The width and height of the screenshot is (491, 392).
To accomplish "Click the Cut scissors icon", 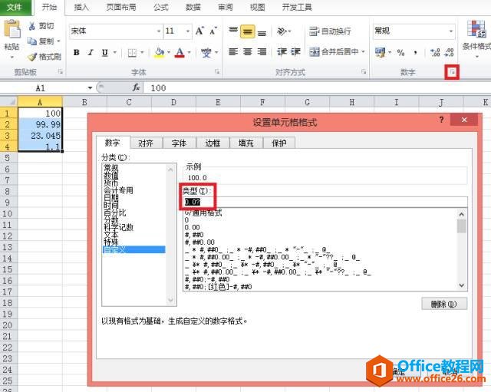I will click(32, 26).
